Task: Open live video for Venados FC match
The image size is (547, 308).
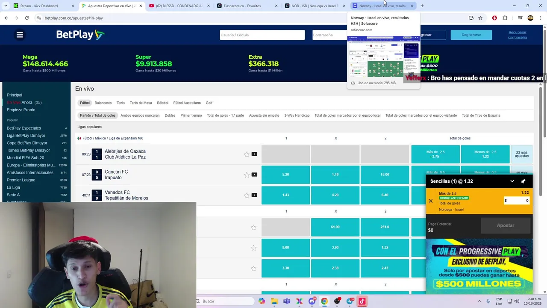Action: (x=254, y=195)
